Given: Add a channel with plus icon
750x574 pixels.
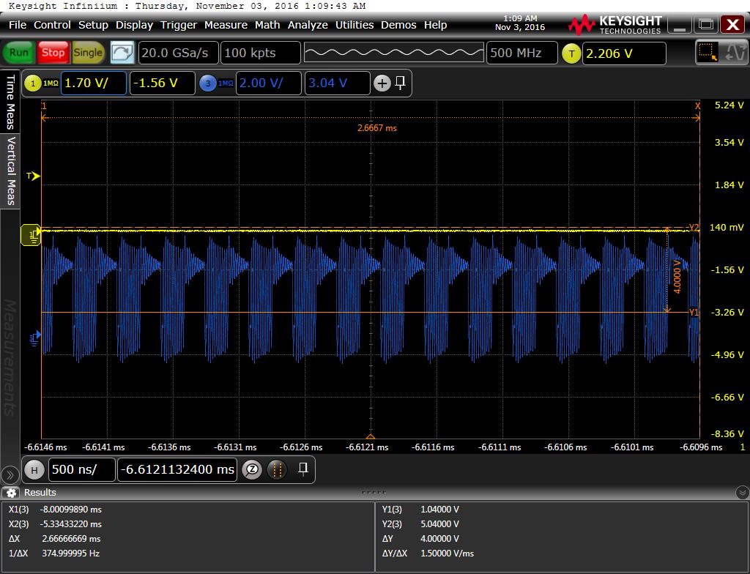Looking at the screenshot, I should [x=382, y=83].
